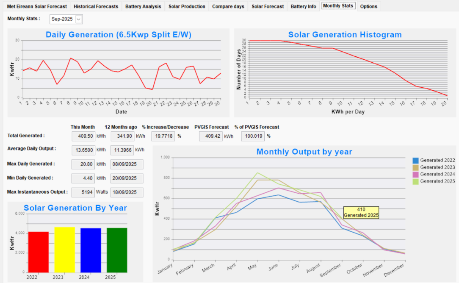Click the 'Date' axis label of daily chart
The height and width of the screenshot is (283, 459).
coord(121,111)
